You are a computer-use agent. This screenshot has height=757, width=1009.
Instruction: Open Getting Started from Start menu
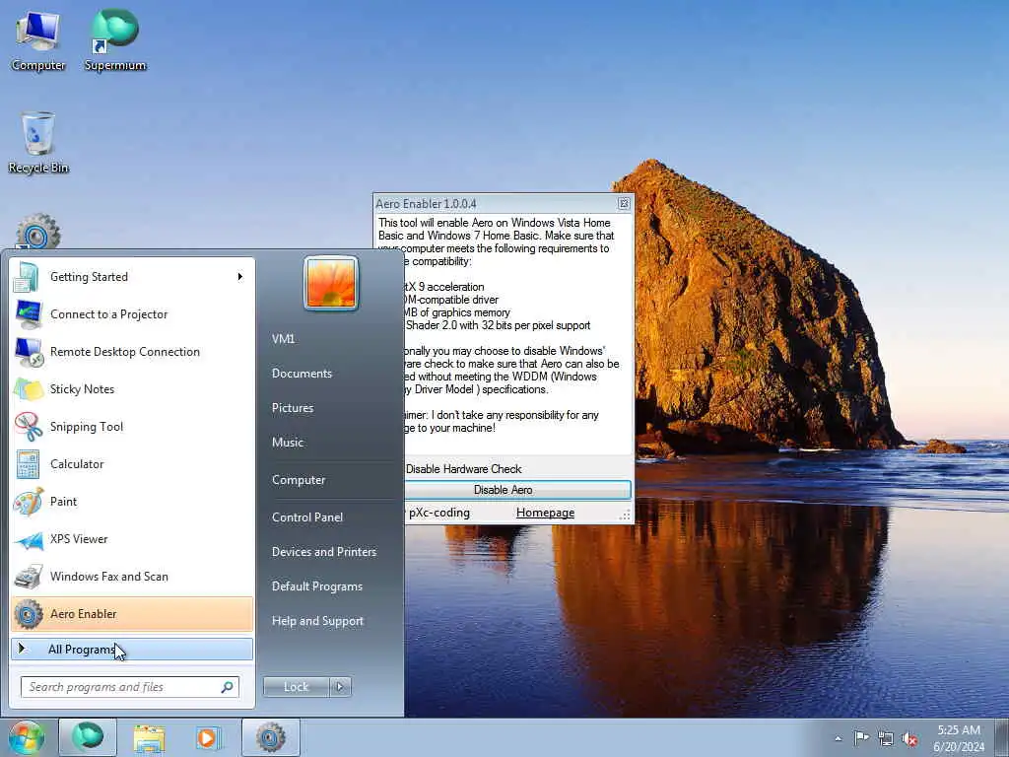pyautogui.click(x=132, y=277)
